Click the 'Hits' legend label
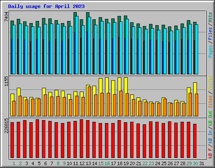This screenshot has height=168, width=215. (210, 17)
